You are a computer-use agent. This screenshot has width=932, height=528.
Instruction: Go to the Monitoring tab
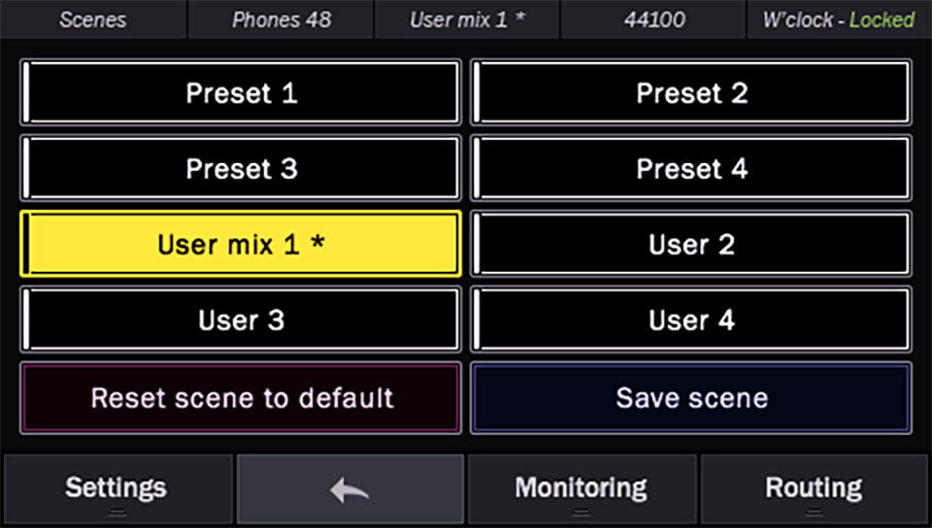coord(581,487)
